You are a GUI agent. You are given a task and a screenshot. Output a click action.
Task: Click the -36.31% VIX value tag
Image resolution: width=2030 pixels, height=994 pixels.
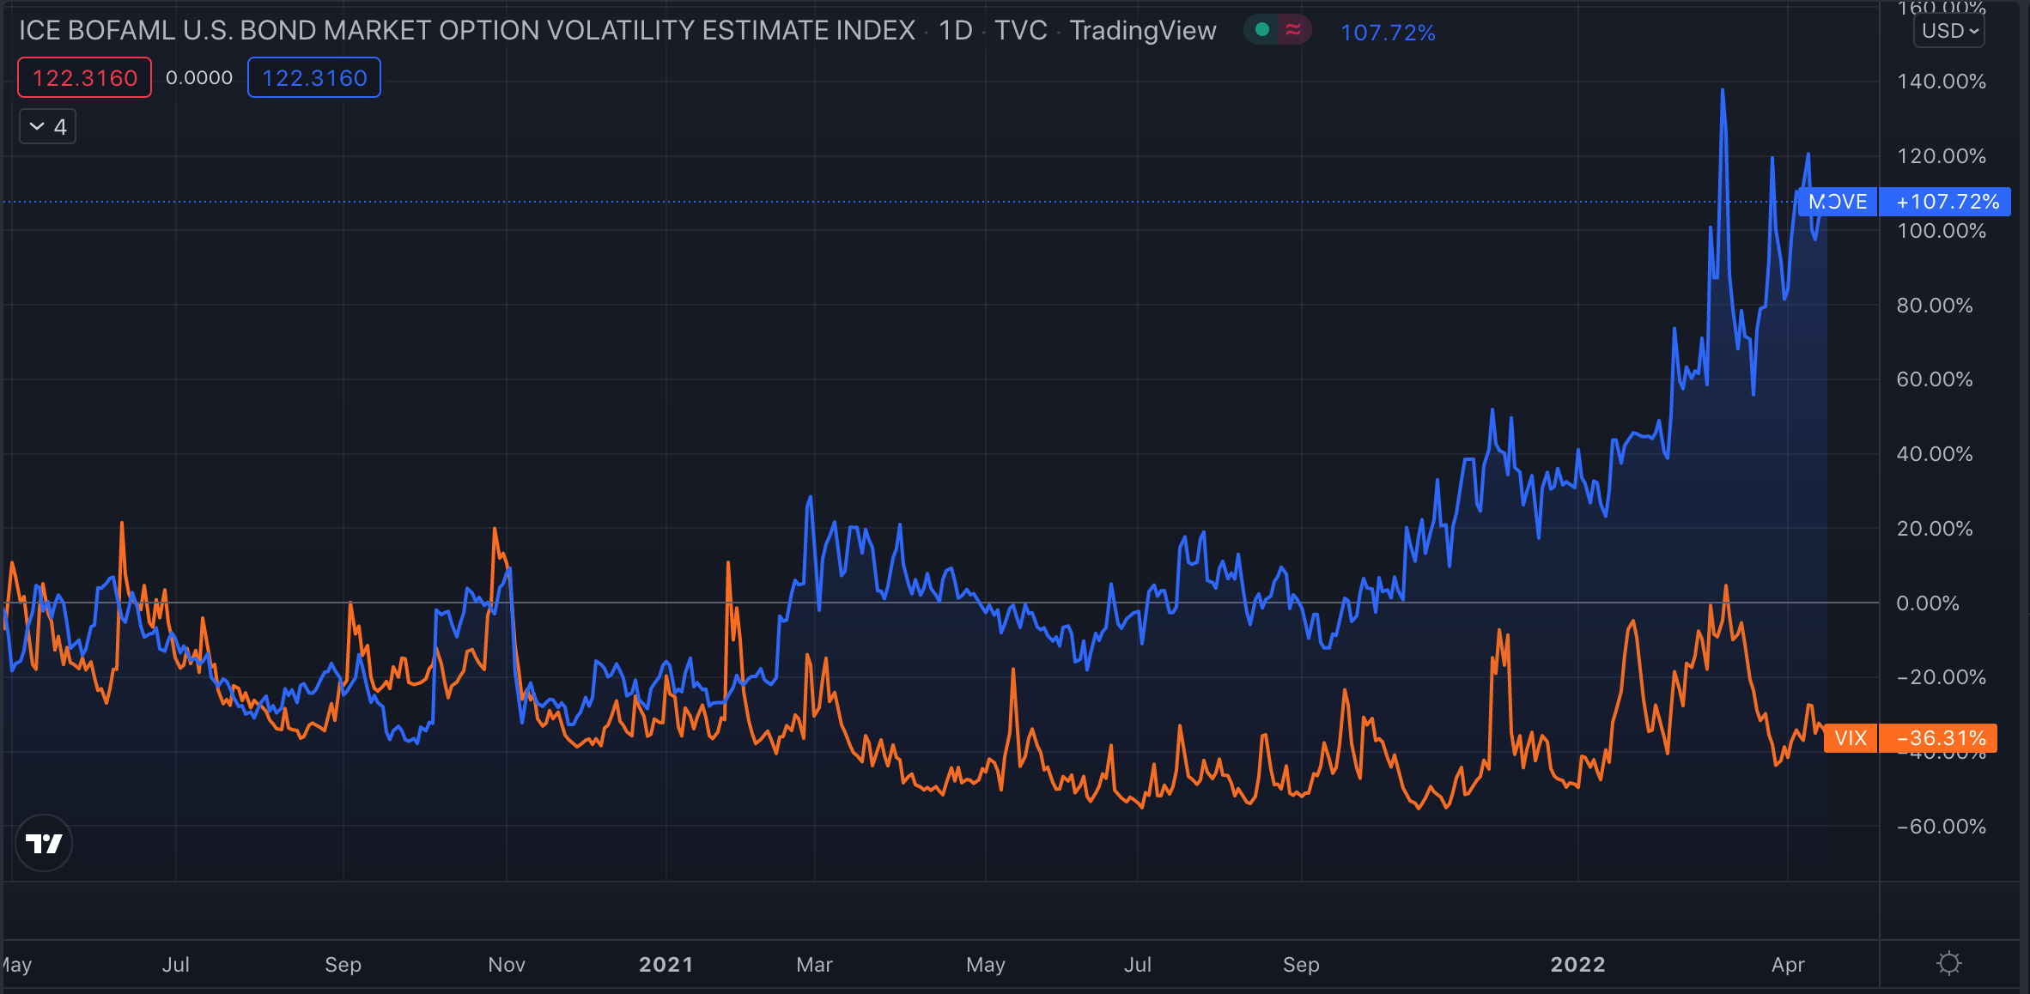click(1941, 738)
